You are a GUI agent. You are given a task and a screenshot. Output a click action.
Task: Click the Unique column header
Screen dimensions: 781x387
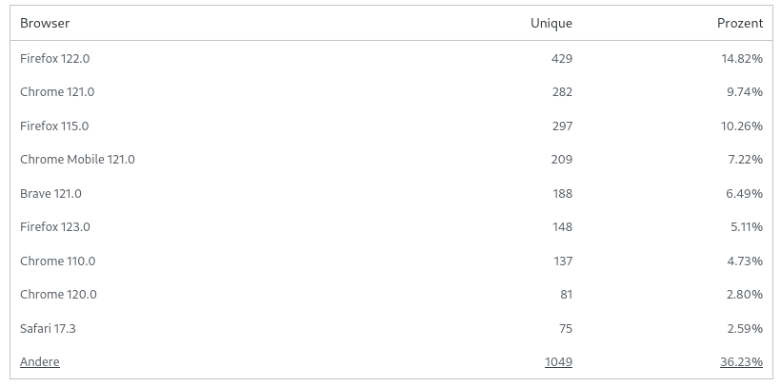point(551,24)
